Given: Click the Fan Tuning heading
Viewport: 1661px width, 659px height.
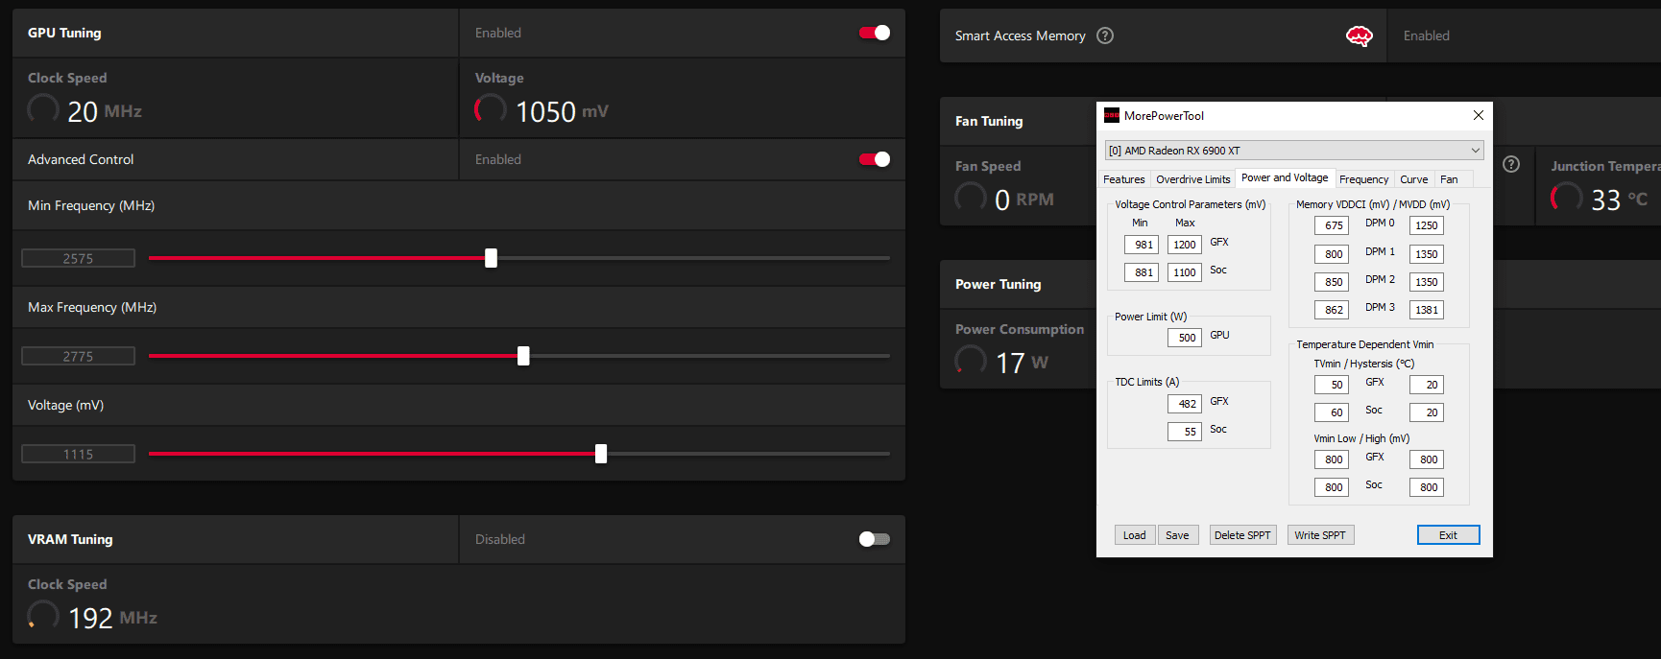Looking at the screenshot, I should point(989,121).
